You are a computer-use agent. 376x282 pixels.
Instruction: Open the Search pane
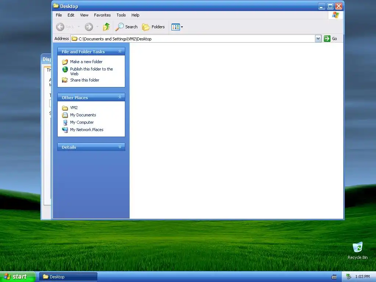[x=126, y=27]
